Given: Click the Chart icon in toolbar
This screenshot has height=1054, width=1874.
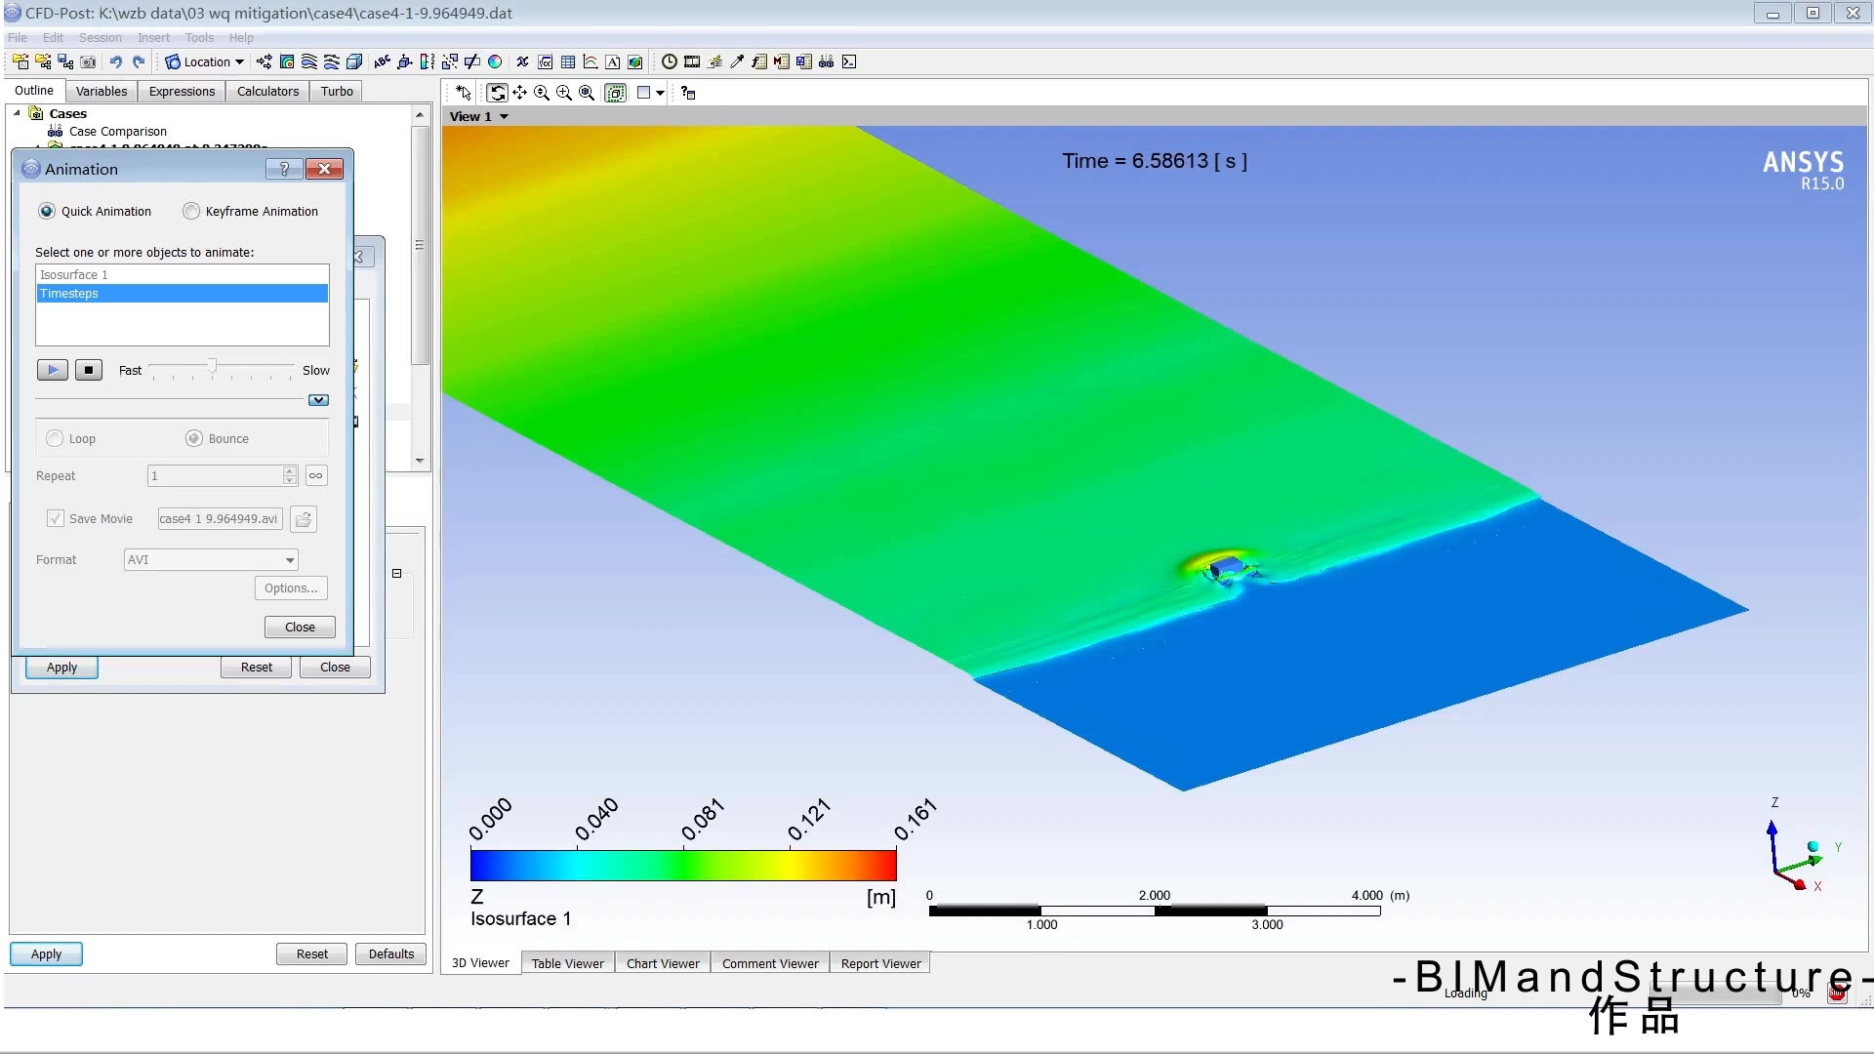Looking at the screenshot, I should tap(591, 61).
